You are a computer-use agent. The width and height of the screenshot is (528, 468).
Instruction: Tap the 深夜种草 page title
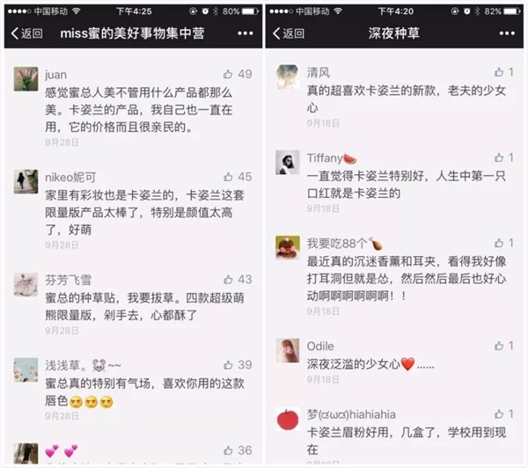(394, 33)
